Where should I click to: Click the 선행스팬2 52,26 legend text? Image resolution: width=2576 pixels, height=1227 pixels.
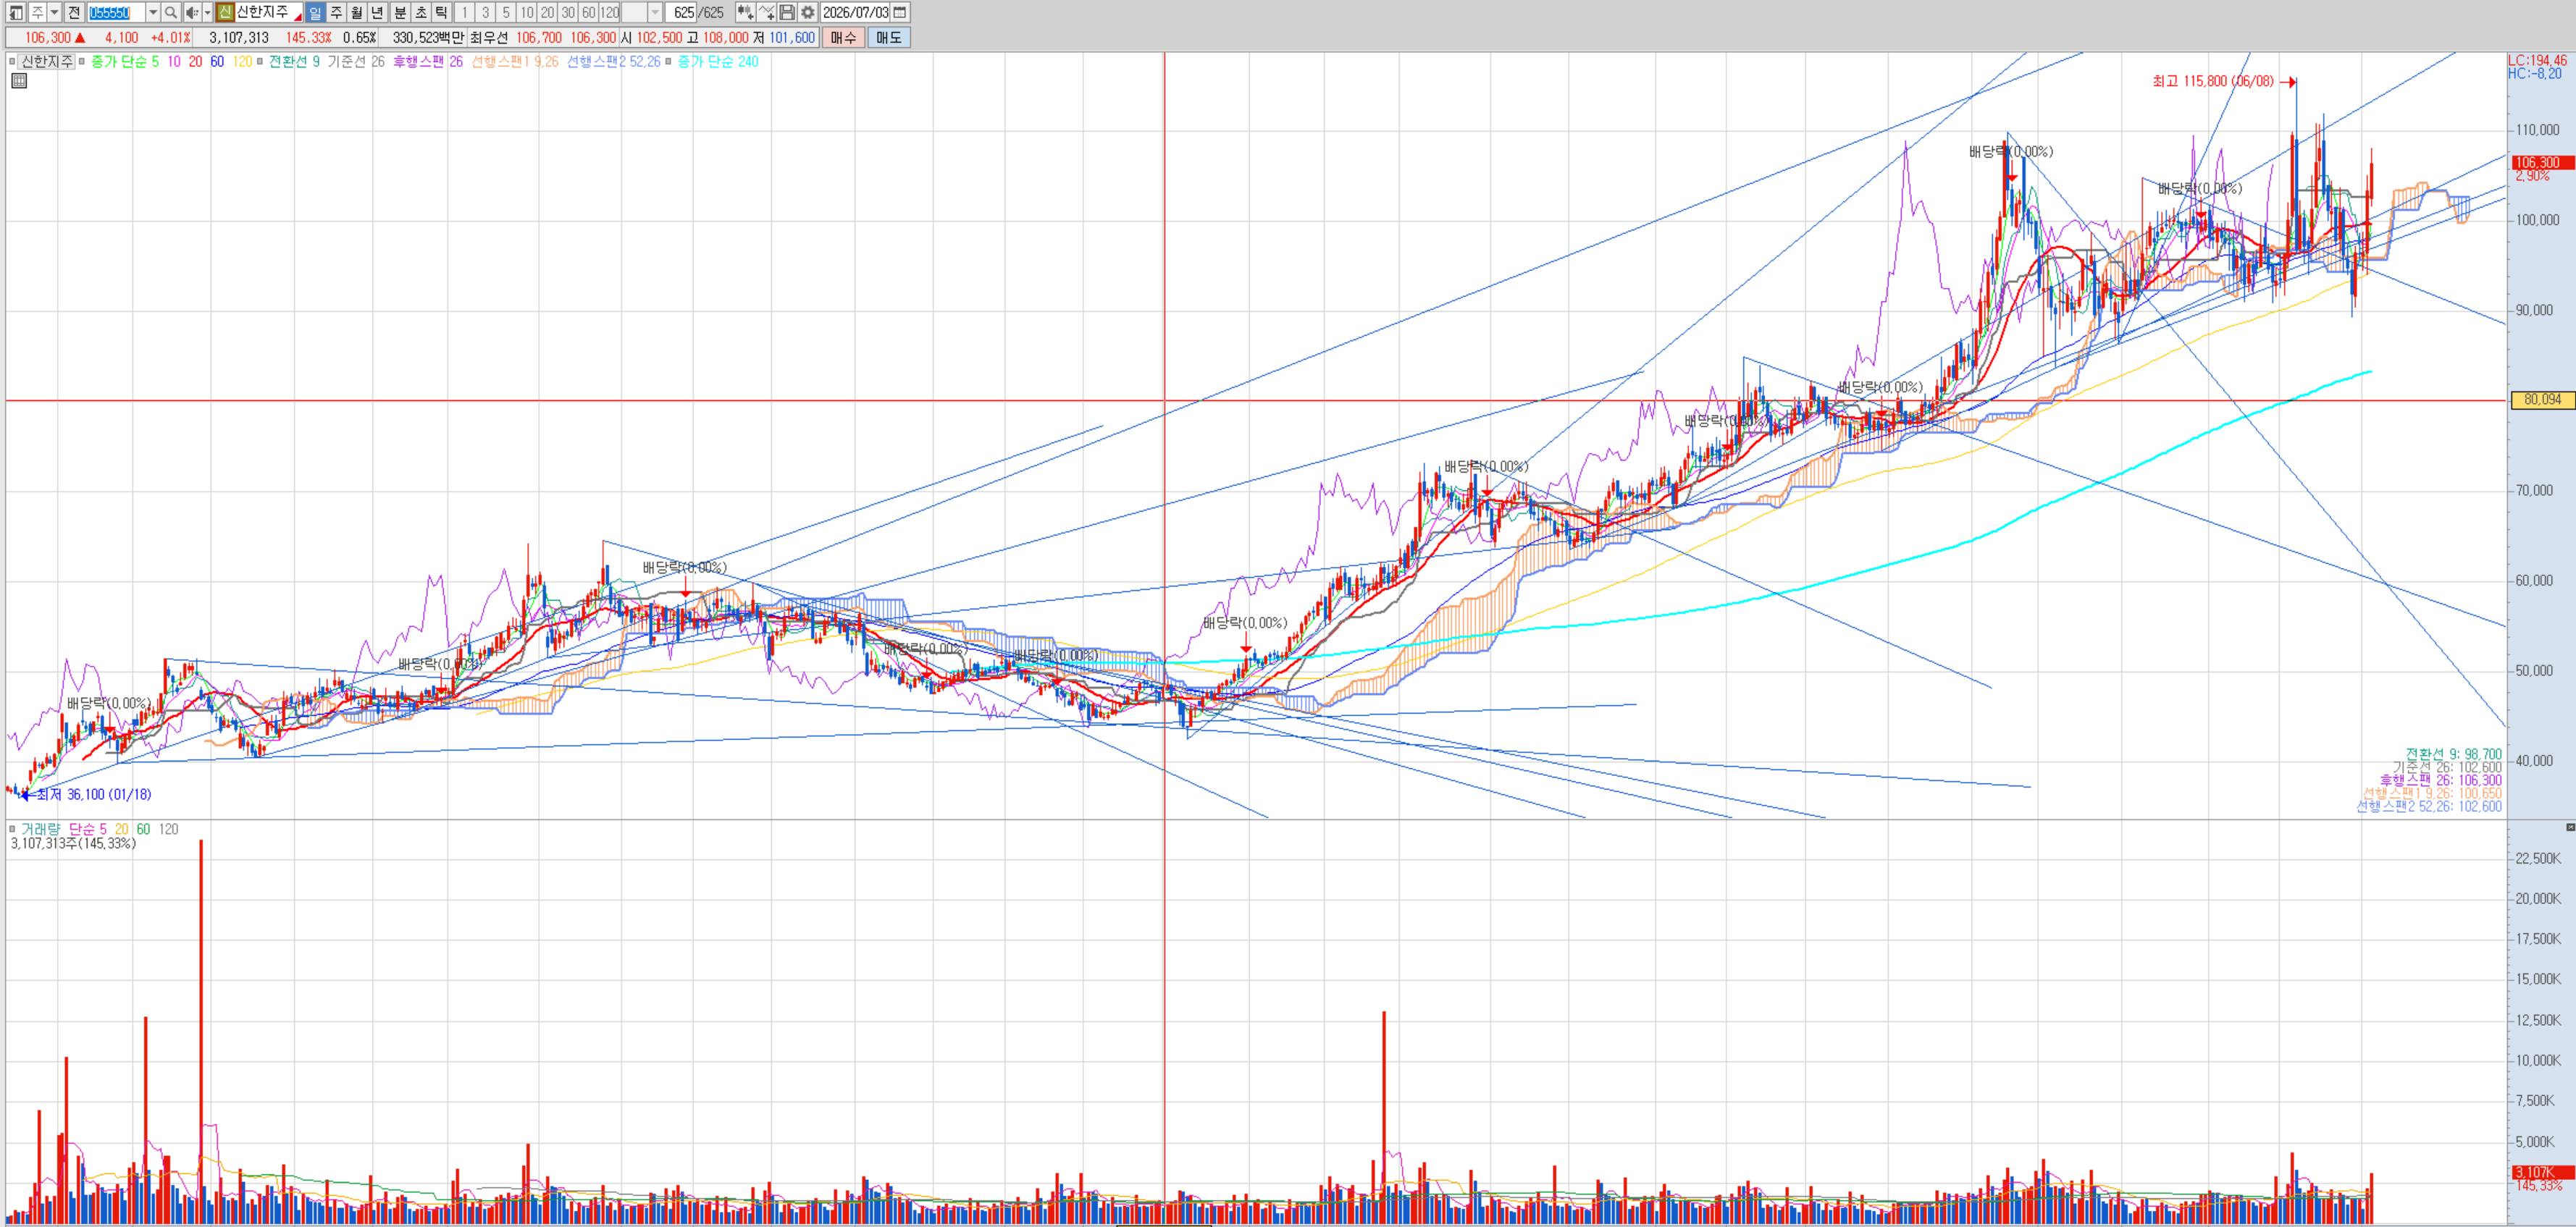click(614, 62)
